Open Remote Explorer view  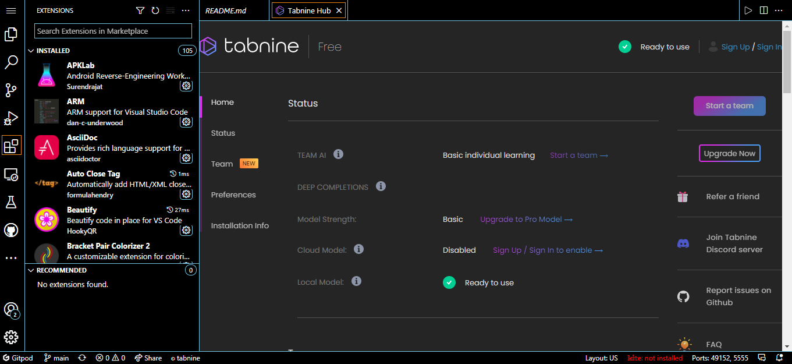point(10,174)
